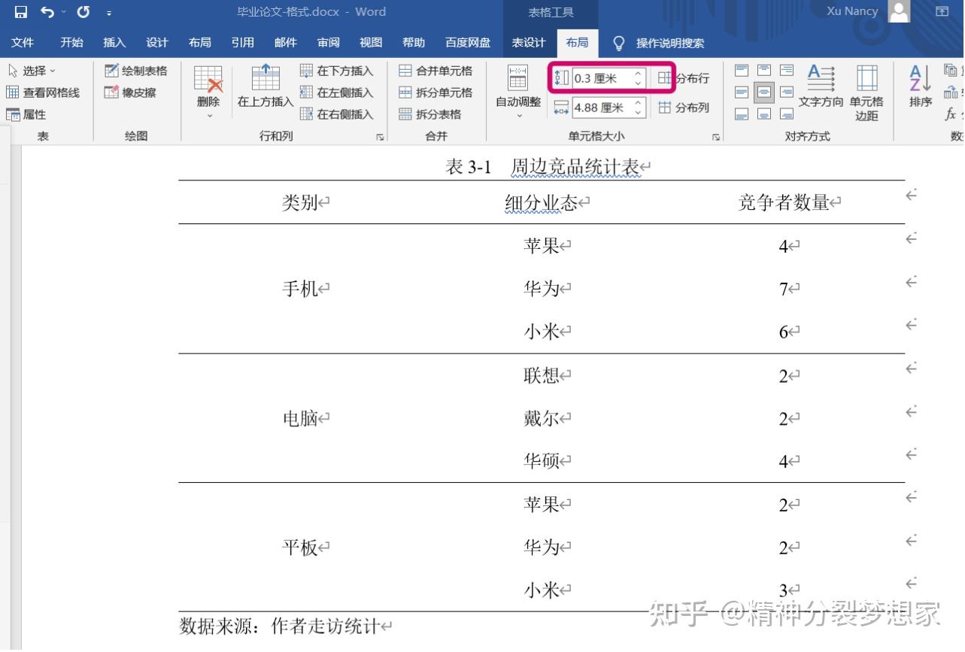Click the table caption 周边竞品统计表
The image size is (965, 652).
pos(575,166)
